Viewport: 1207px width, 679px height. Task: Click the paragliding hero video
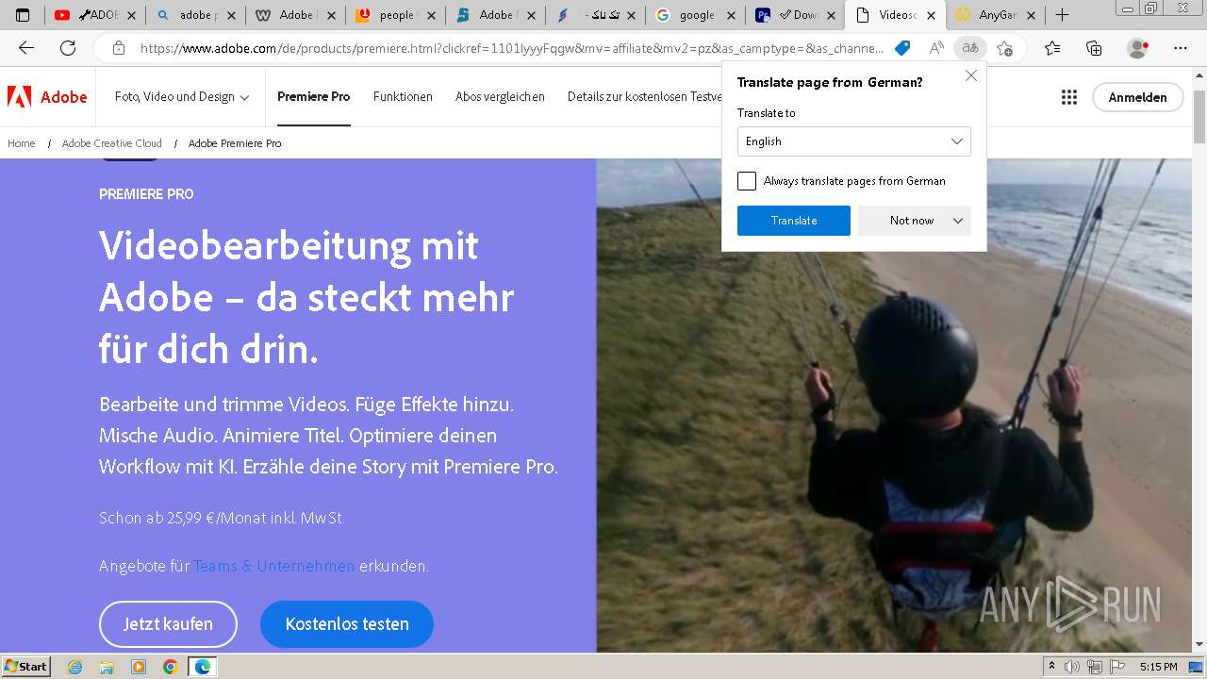[x=894, y=406]
